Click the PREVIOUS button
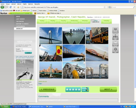This screenshot has width=136, height=108. pos(47,89)
